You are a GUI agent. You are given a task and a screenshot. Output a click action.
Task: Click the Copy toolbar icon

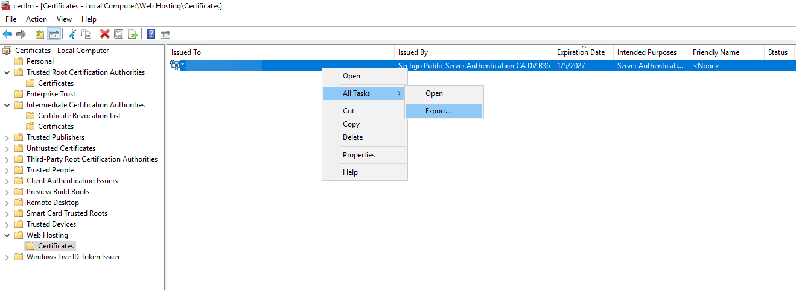pos(86,34)
